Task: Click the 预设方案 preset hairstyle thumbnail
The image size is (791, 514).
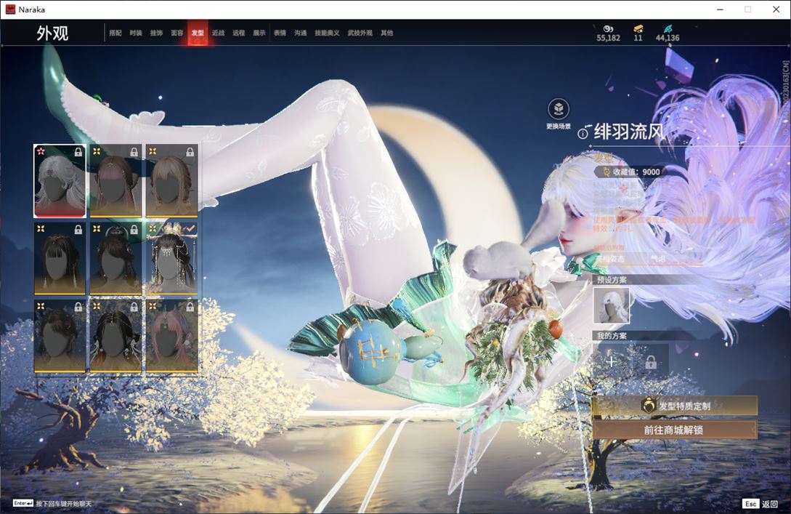Action: [x=612, y=305]
